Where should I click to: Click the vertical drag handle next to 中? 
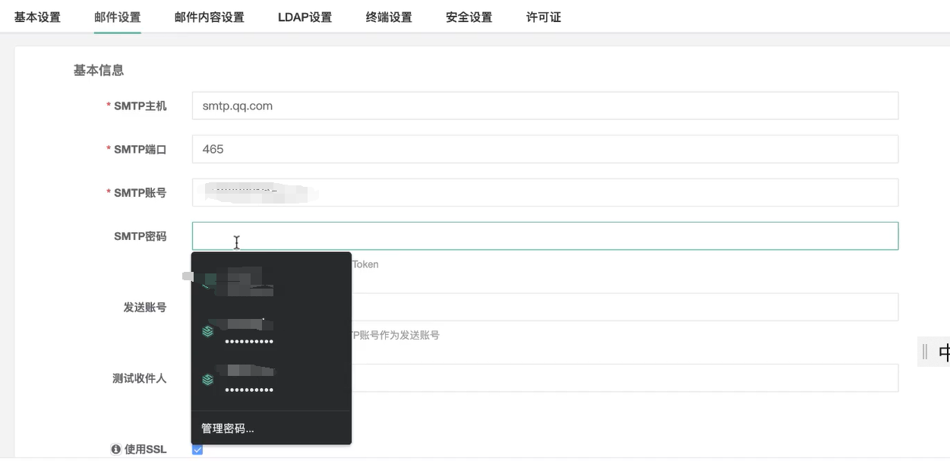[925, 352]
